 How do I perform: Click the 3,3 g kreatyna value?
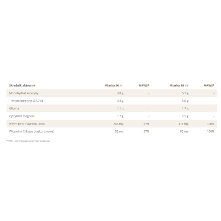tap(120, 101)
